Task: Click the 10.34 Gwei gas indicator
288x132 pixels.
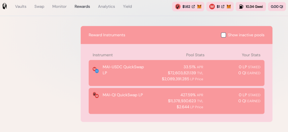Action: click(x=251, y=7)
